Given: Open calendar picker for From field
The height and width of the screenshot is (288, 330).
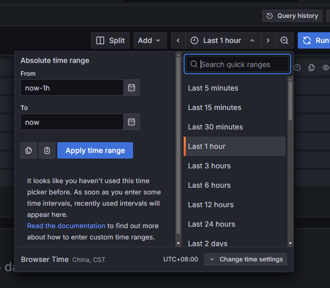Looking at the screenshot, I should (x=131, y=87).
